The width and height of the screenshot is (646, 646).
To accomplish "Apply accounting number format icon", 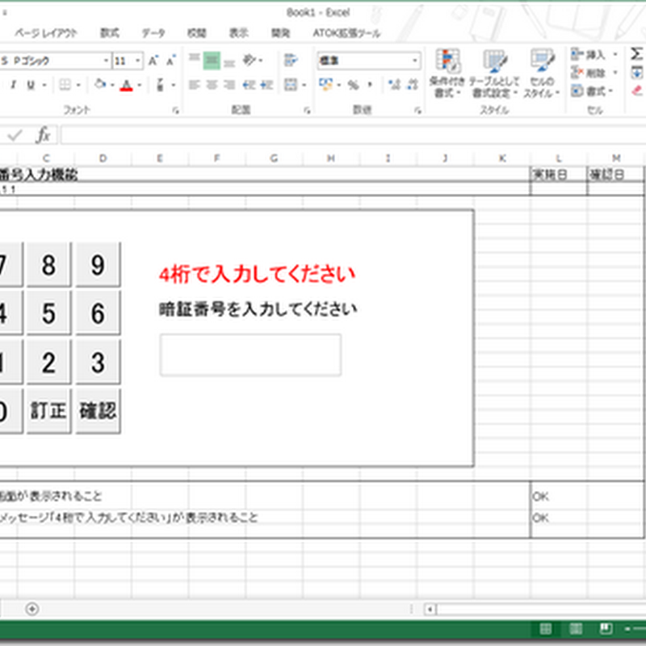I will click(326, 85).
